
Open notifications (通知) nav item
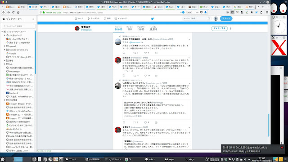click(107, 18)
